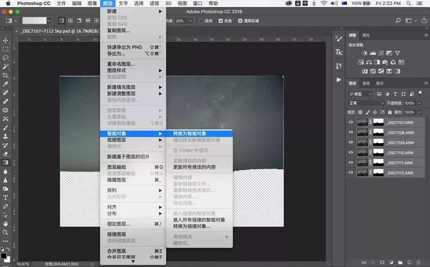Click the Actions play button in right sidebar
Screen dimensions: 430x267
(x=338, y=80)
